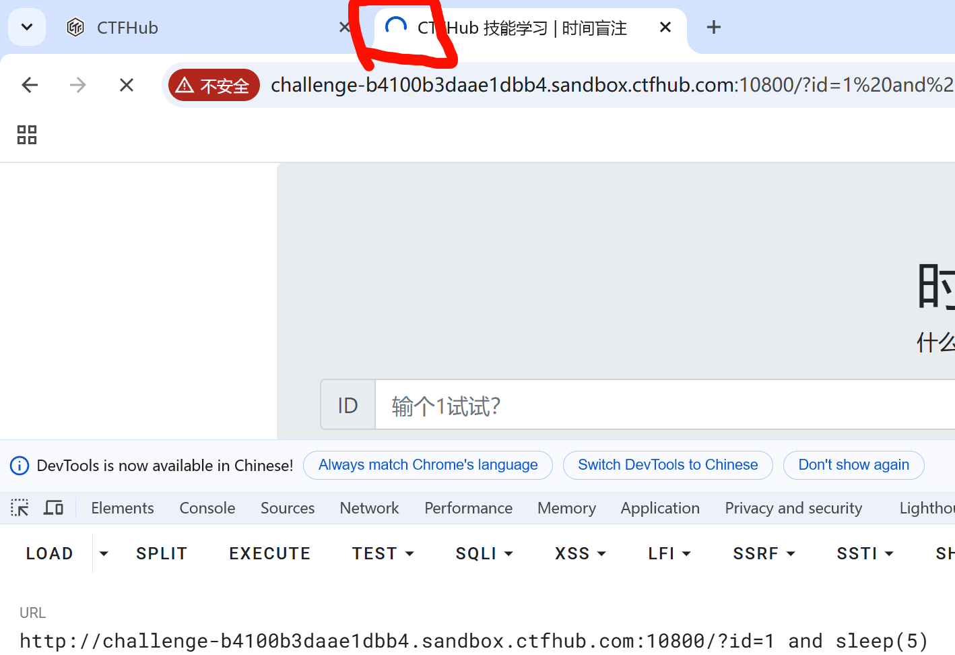Open the Application panel
955x655 pixels.
point(660,508)
